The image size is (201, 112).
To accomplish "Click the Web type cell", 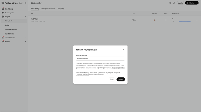I will (134, 20).
